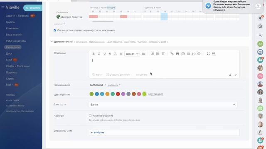Open Сайты и Магазины in sidebar
Viewport: 266px width, 149px height.
[17, 66]
